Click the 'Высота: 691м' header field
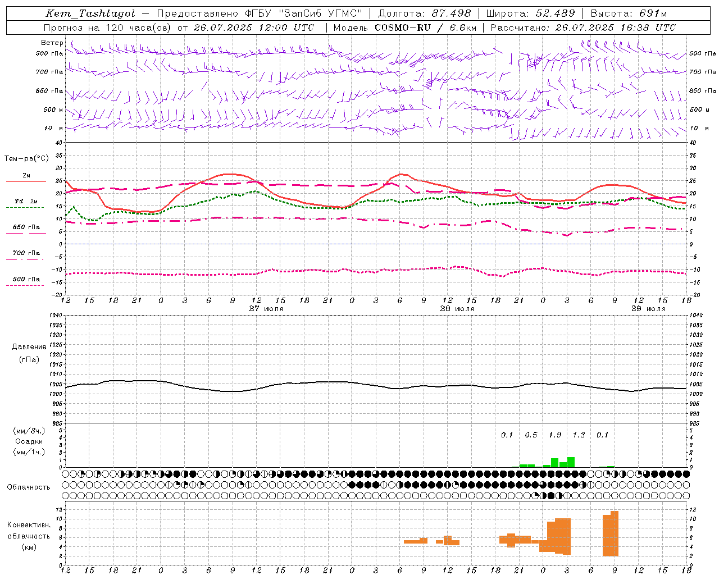Image resolution: width=719 pixels, height=575 pixels. pyautogui.click(x=629, y=13)
